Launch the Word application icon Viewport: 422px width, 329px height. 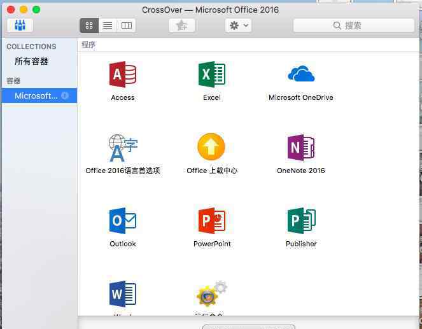click(123, 294)
